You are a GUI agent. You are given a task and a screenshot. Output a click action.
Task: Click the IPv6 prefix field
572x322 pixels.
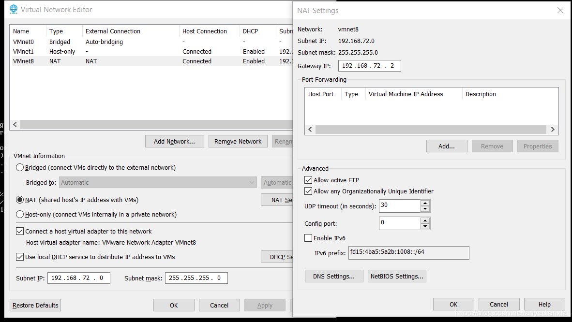coord(408,253)
